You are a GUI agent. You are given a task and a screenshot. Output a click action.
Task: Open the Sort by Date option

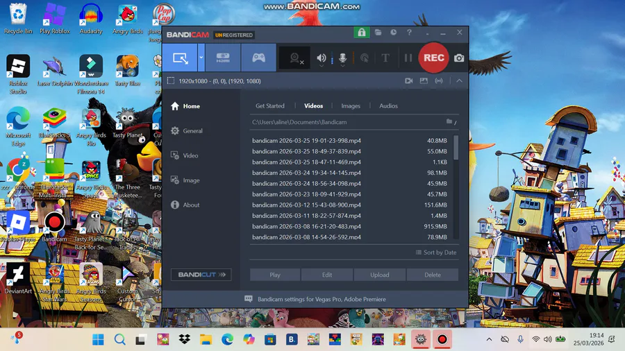[436, 252]
